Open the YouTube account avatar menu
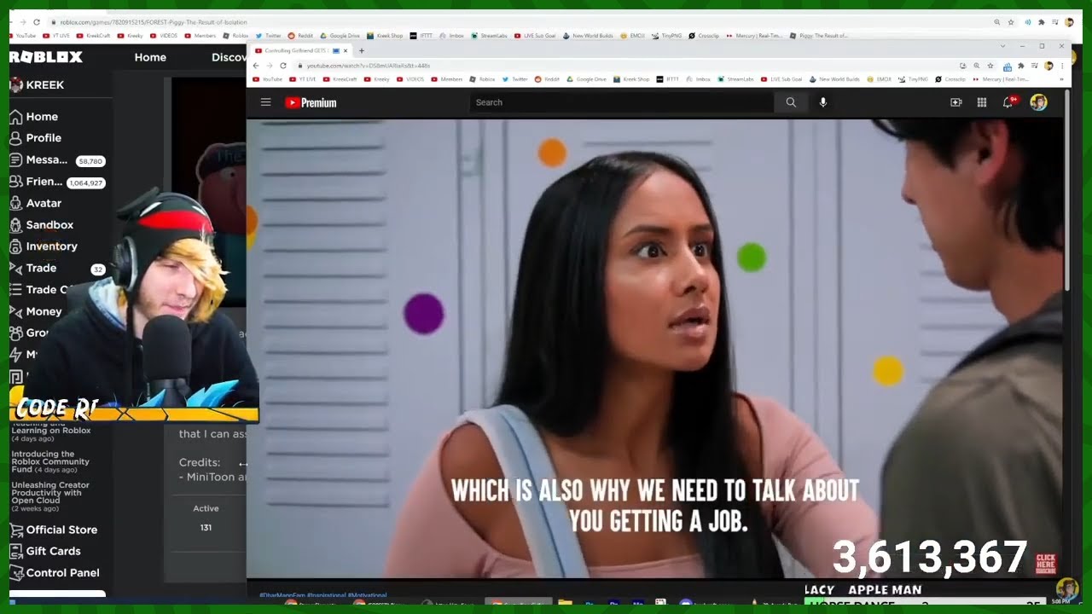 click(1038, 102)
